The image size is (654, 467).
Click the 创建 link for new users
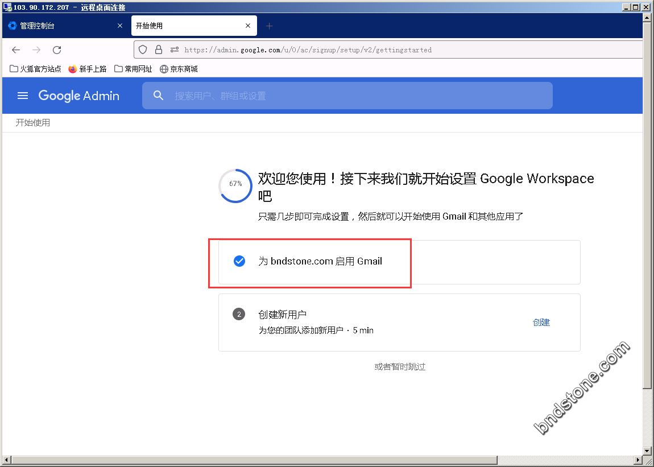pos(541,322)
